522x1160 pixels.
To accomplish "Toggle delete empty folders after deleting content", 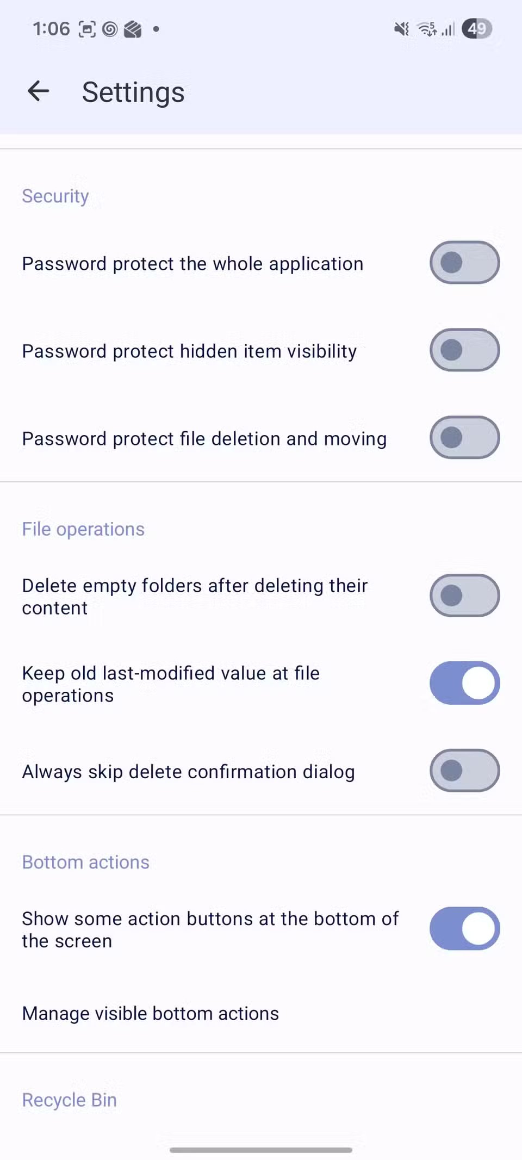I will [464, 595].
